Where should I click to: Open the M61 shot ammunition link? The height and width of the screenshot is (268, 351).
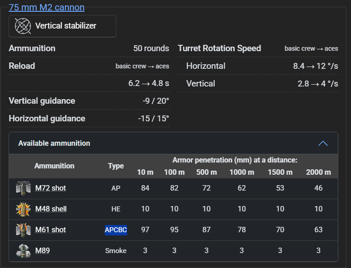point(50,230)
